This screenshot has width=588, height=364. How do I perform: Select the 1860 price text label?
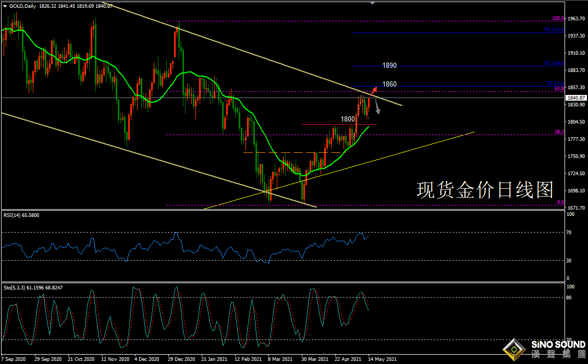[x=389, y=84]
